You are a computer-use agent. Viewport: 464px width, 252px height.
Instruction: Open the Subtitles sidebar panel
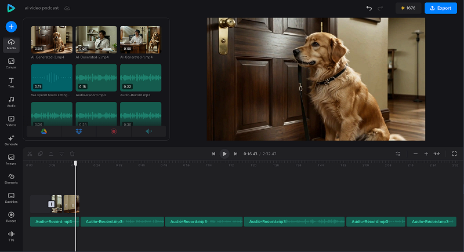11,198
